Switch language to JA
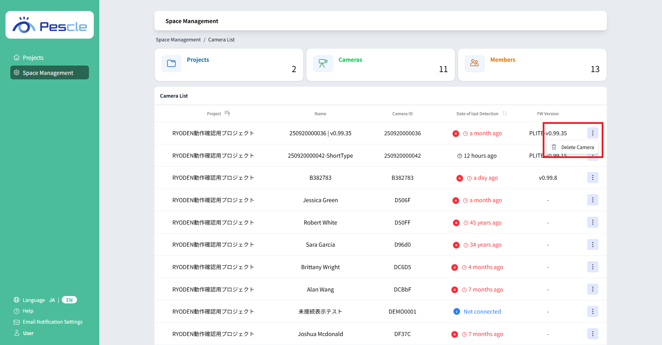662x345 pixels. pyautogui.click(x=52, y=300)
